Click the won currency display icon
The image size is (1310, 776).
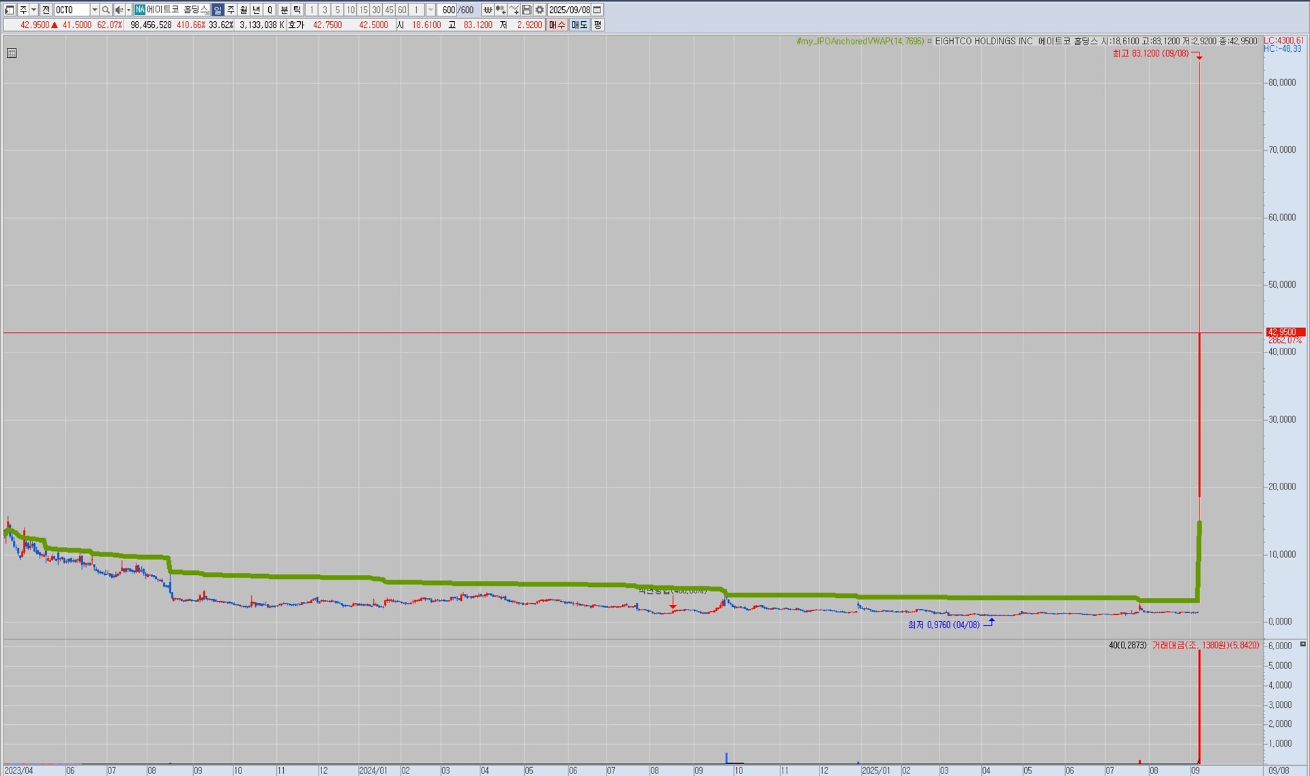[488, 10]
